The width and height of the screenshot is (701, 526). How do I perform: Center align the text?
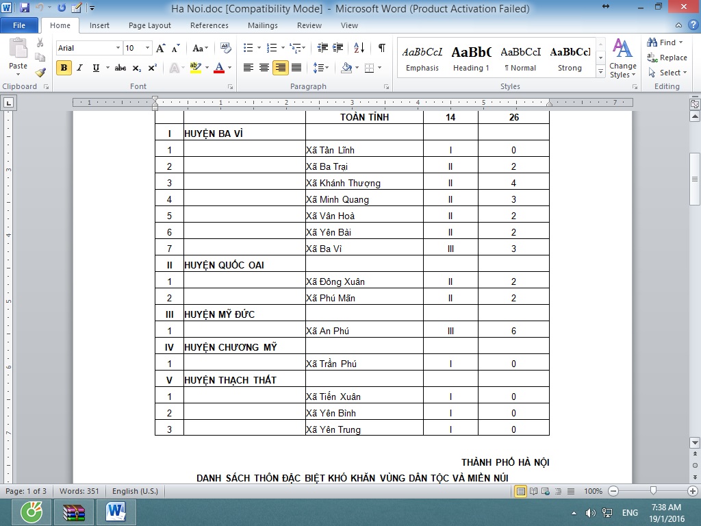264,68
